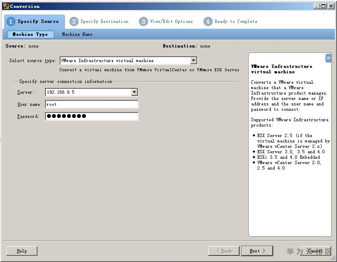
Task: Click the Conversion window title icon
Action: pos(6,6)
